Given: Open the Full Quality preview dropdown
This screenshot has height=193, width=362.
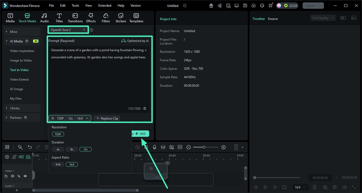Looking at the screenshot, I should coord(323,18).
